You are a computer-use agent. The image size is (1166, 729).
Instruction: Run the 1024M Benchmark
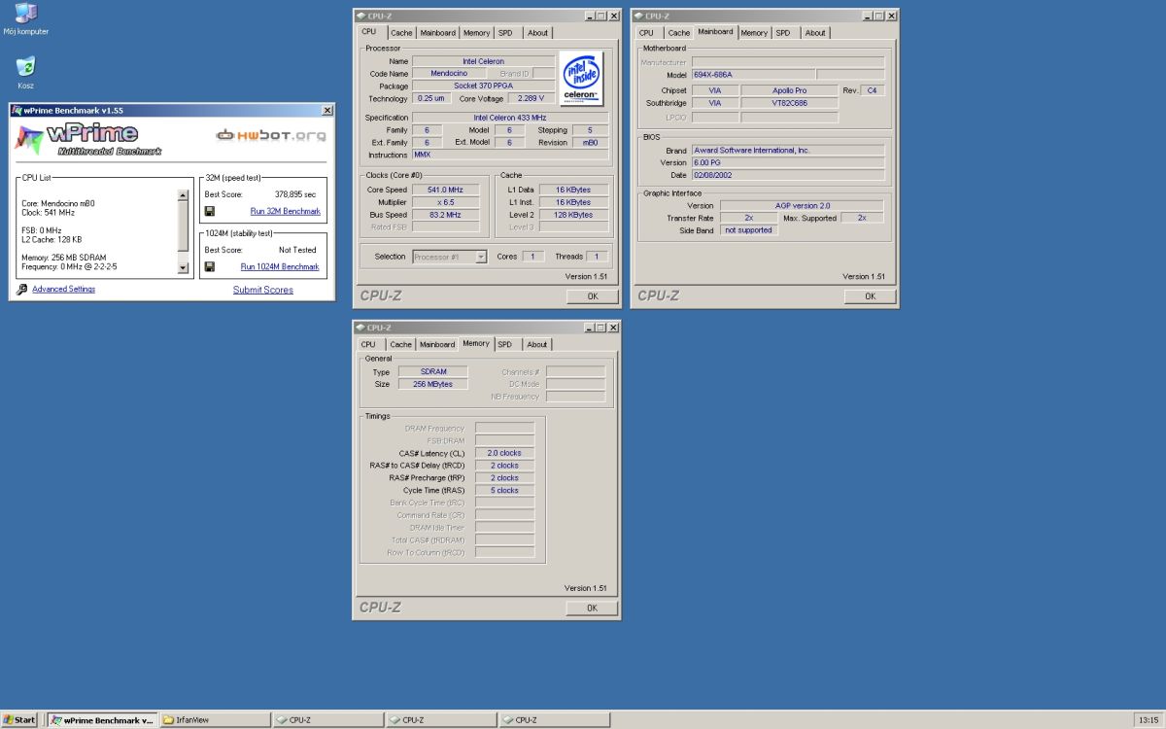pos(280,266)
